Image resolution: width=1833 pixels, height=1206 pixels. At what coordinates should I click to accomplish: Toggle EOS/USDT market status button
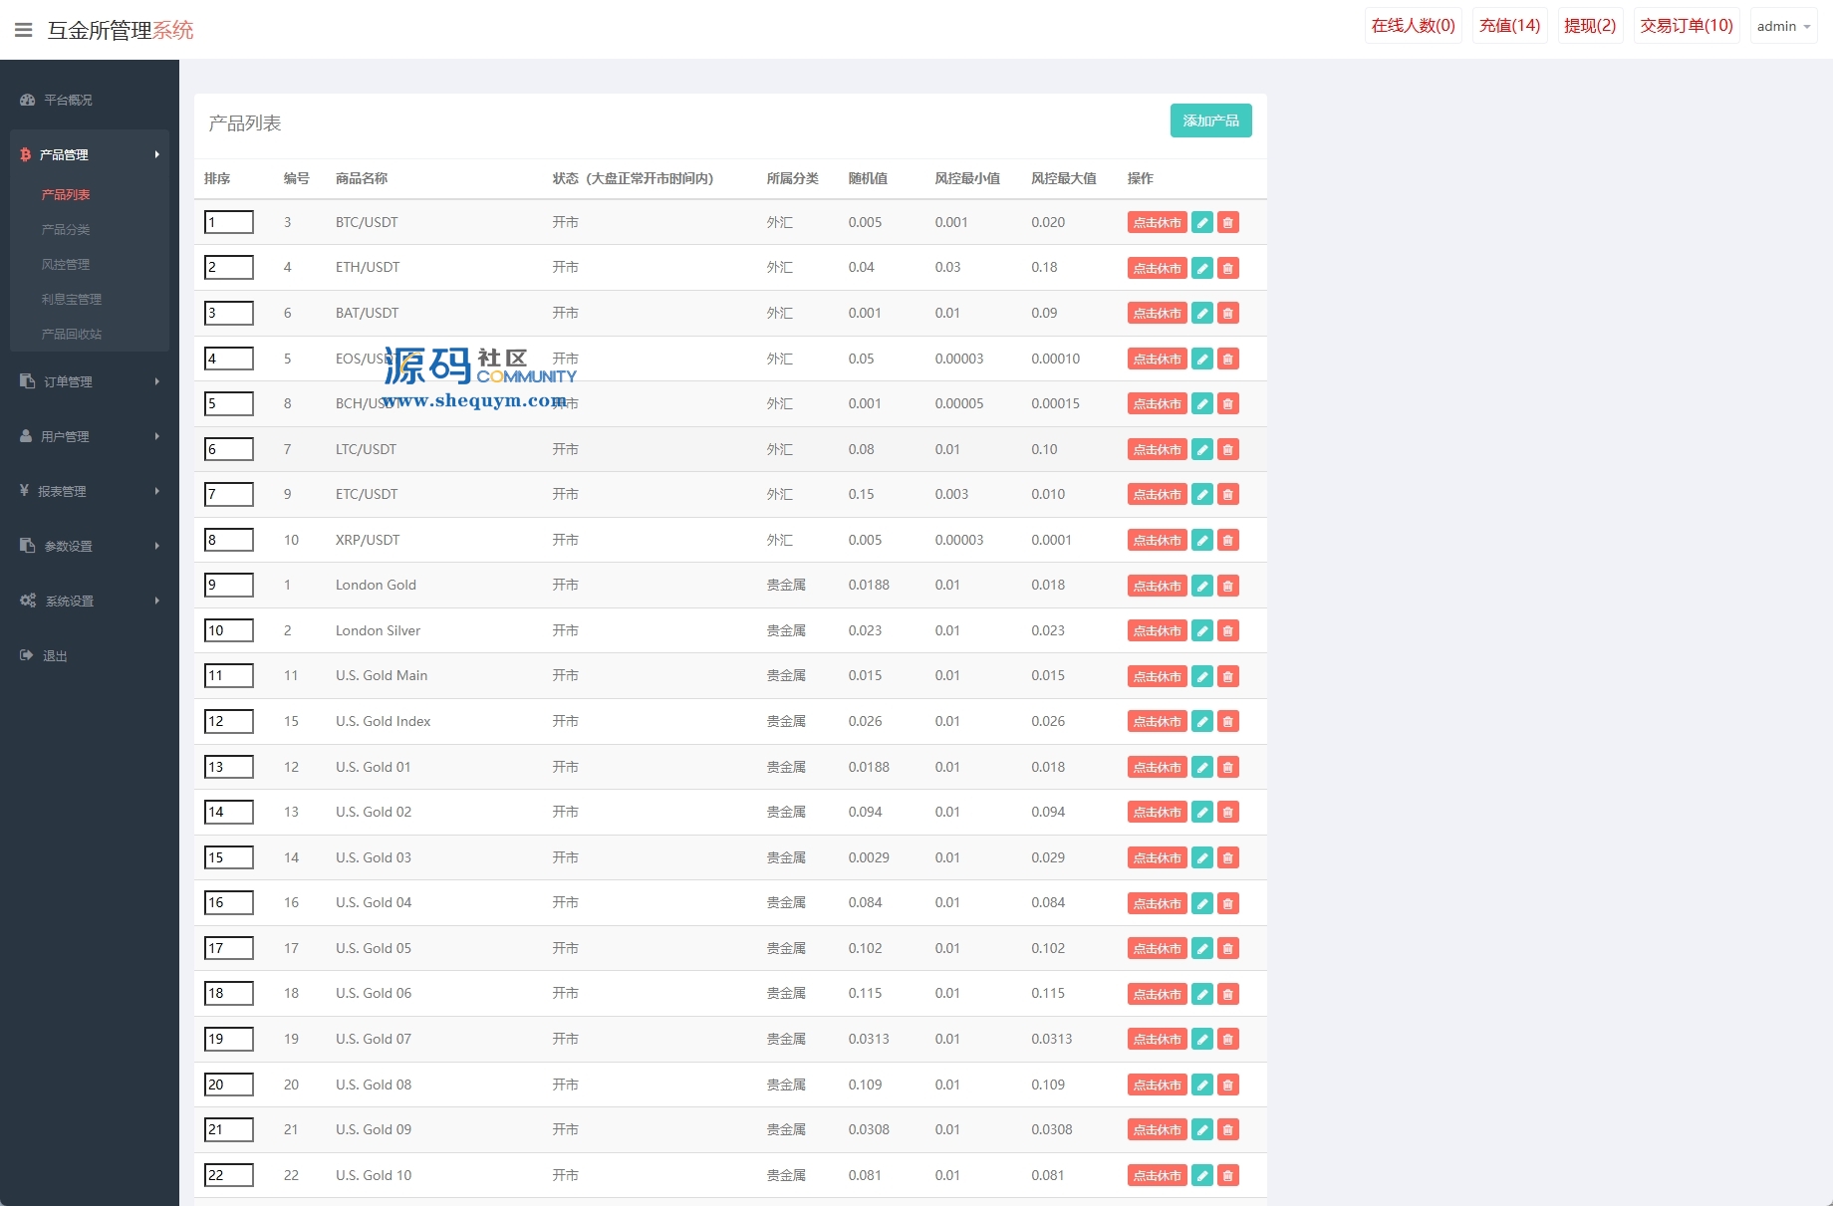click(1157, 360)
